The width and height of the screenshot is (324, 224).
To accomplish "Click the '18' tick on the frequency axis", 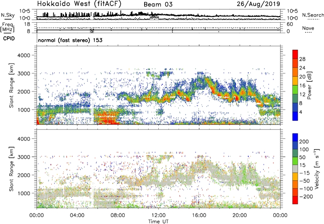I will (27, 24).
